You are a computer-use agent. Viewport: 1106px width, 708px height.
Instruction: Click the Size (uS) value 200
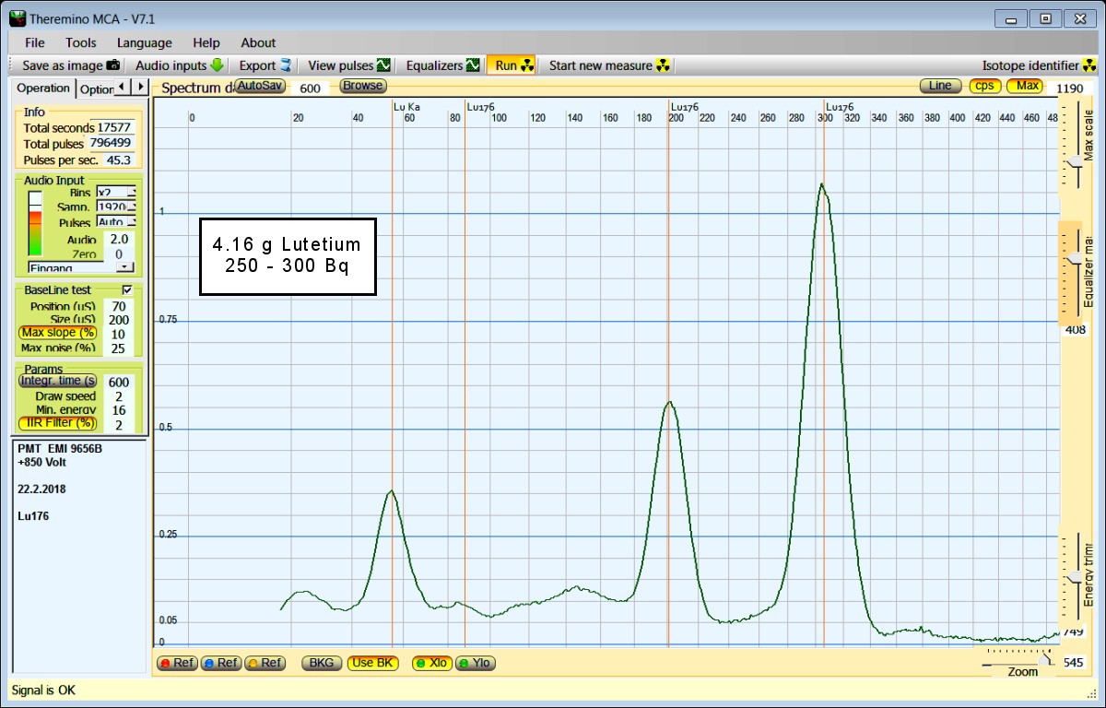tap(119, 320)
